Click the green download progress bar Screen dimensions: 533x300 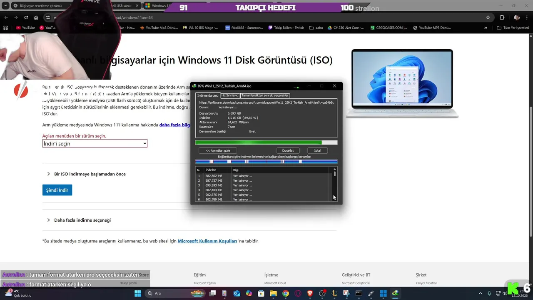click(x=266, y=142)
